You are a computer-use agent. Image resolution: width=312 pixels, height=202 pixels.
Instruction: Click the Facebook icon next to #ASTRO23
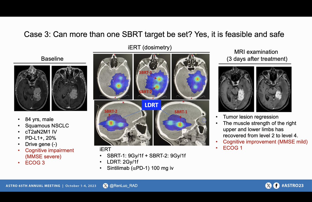(276, 186)
